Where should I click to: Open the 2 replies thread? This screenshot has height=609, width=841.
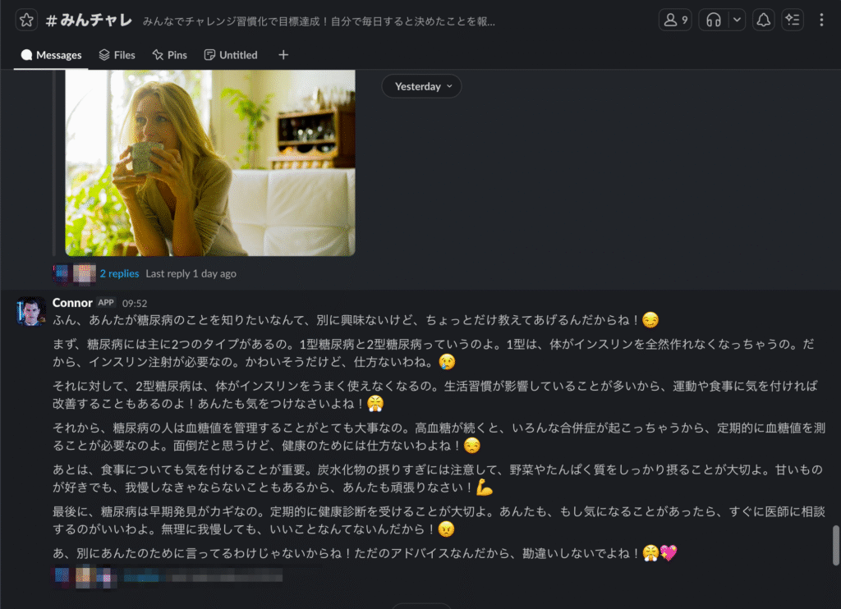click(x=119, y=273)
